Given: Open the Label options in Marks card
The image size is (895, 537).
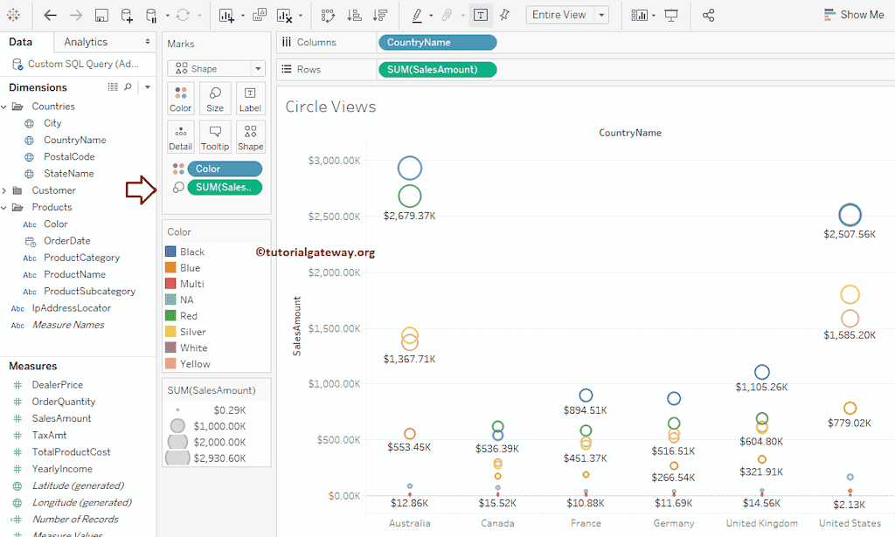Looking at the screenshot, I should click(251, 98).
